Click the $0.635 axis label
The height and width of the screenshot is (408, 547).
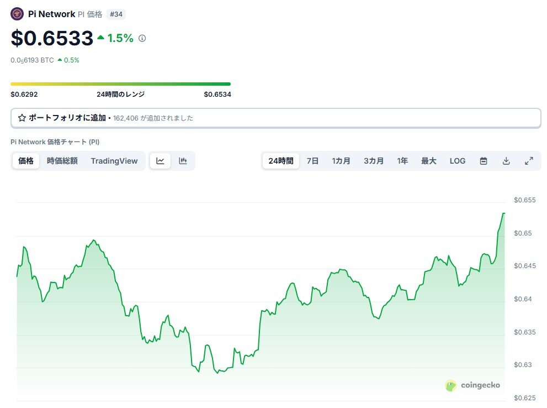(525, 332)
